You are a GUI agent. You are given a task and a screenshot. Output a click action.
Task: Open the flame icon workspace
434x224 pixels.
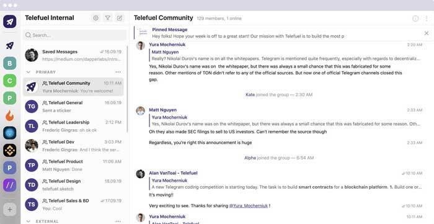pyautogui.click(x=10, y=115)
